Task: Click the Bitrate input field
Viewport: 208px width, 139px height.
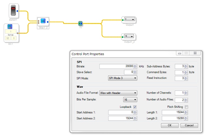Action: [x=117, y=66]
